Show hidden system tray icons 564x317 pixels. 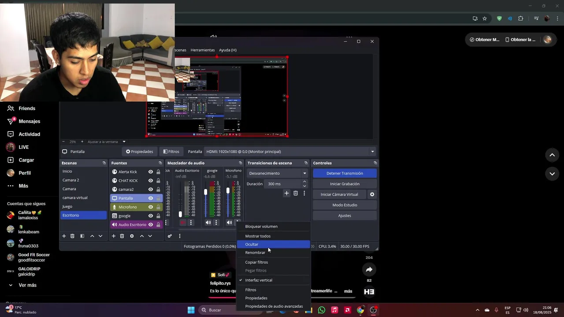[x=477, y=310]
